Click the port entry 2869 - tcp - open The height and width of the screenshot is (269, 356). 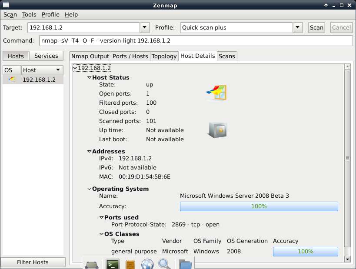click(196, 224)
